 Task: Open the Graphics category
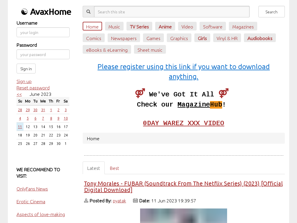(x=179, y=38)
